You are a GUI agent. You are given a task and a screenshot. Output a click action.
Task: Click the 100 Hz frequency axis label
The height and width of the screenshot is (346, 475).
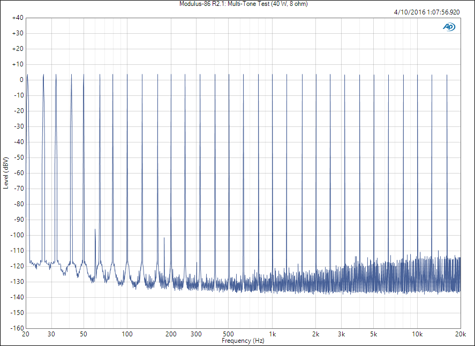coord(127,334)
